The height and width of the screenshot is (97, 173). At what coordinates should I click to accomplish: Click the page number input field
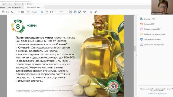click(28, 12)
